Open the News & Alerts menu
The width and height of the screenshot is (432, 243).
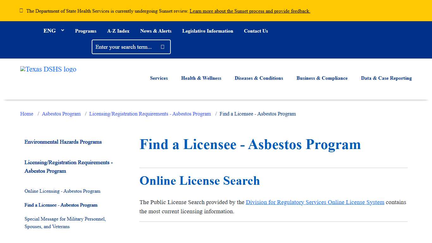click(x=156, y=31)
